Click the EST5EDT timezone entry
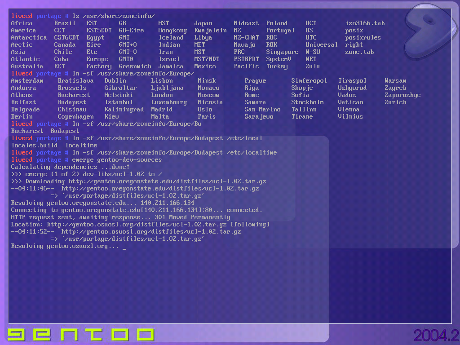460x345 pixels. [99, 30]
